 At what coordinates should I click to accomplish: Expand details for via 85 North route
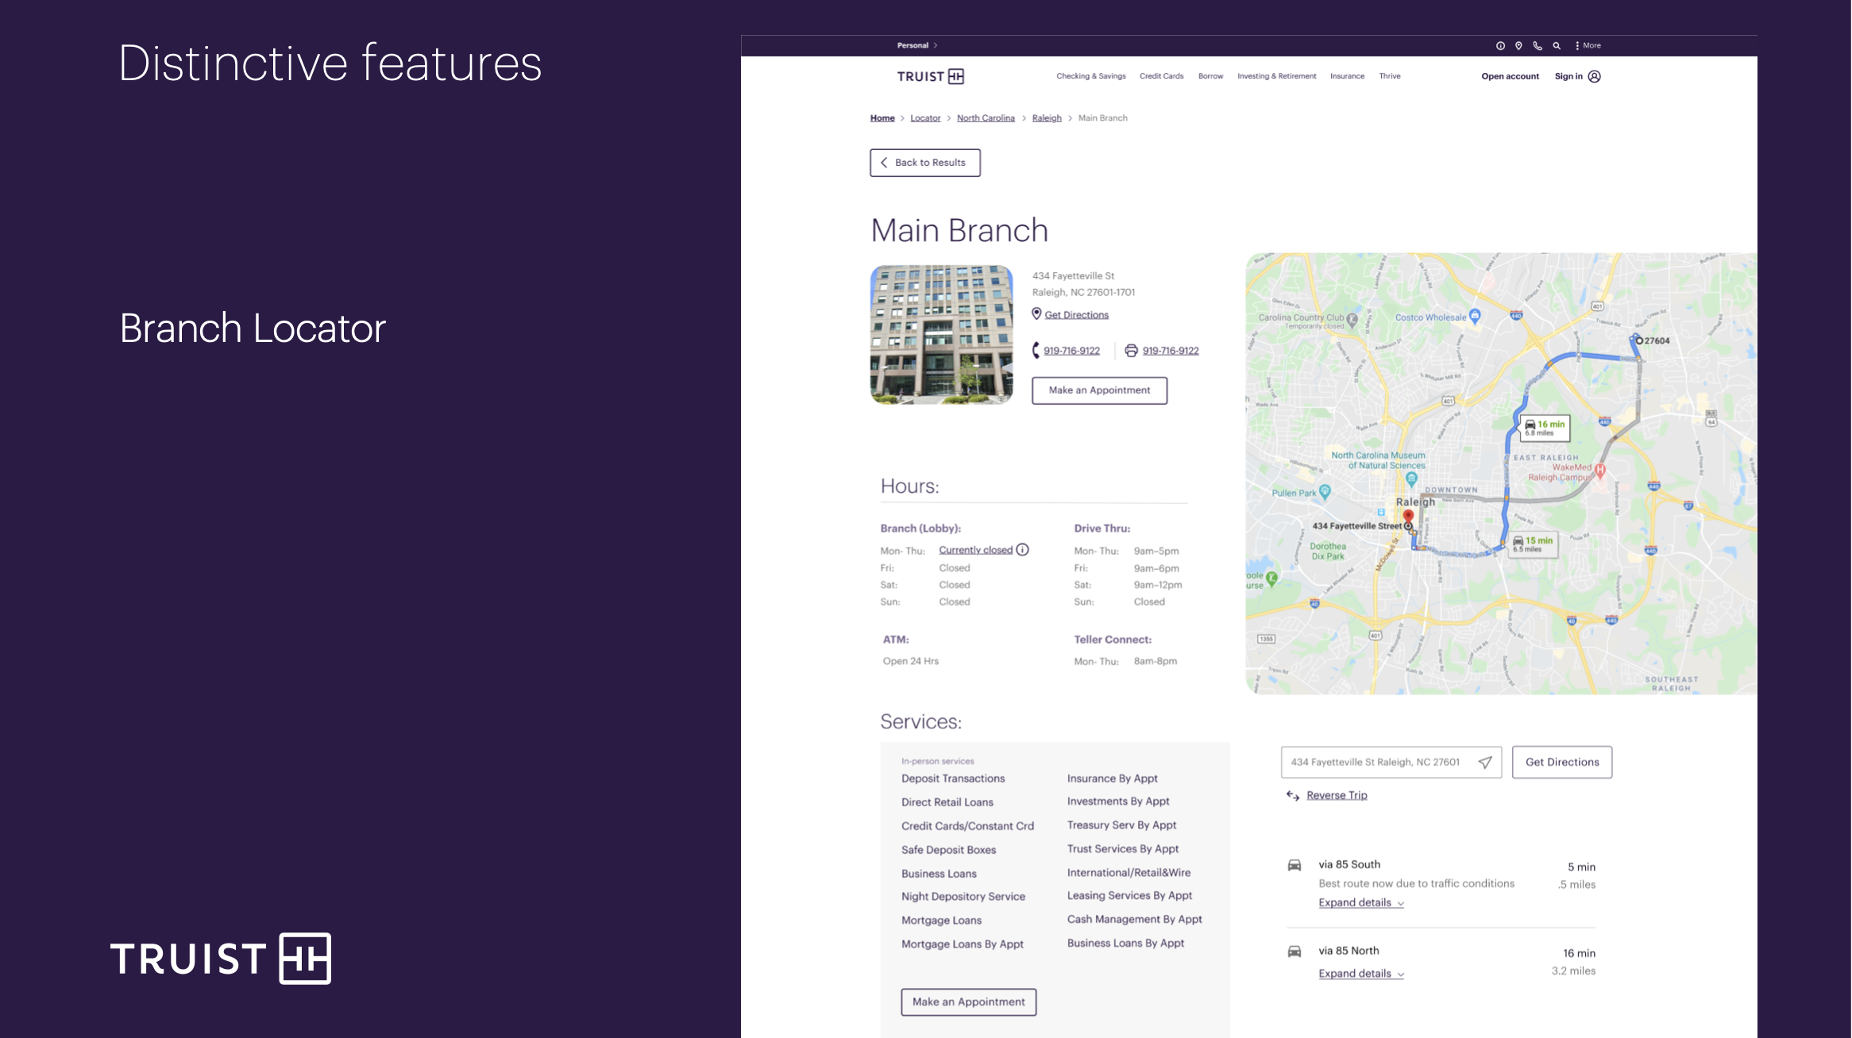tap(1361, 974)
